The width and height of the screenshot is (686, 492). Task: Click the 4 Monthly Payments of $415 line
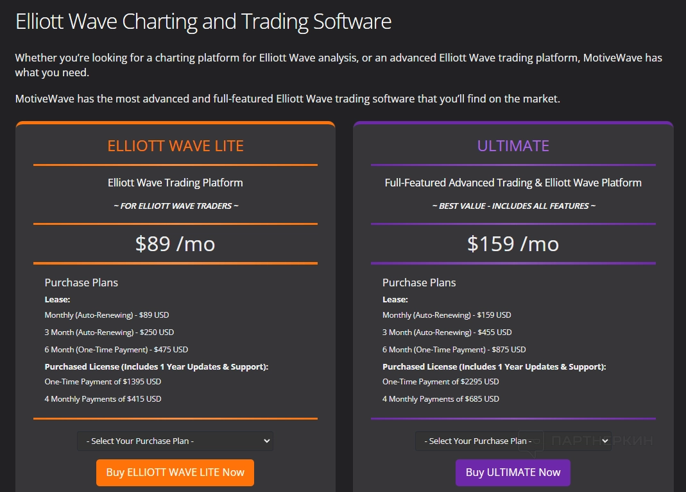(x=103, y=399)
